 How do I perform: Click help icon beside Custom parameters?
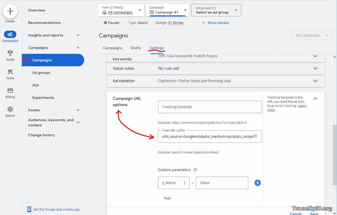tap(195, 170)
